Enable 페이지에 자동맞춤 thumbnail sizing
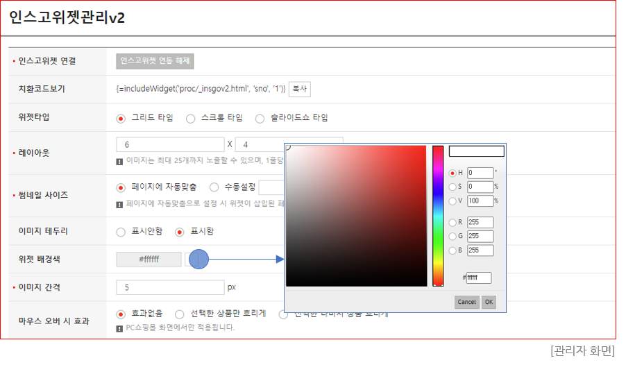Image resolution: width=626 pixels, height=365 pixels. coord(121,187)
